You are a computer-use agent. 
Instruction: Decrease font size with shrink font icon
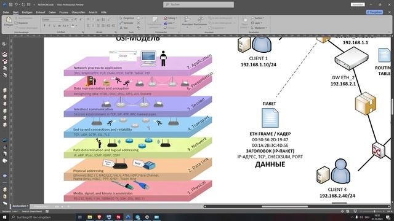81,20
